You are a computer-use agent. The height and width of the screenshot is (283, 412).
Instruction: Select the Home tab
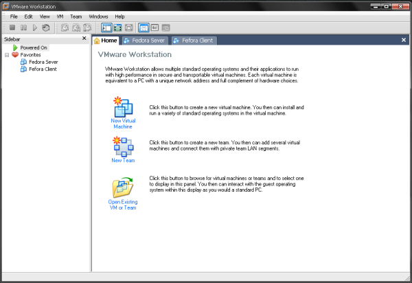pyautogui.click(x=105, y=41)
